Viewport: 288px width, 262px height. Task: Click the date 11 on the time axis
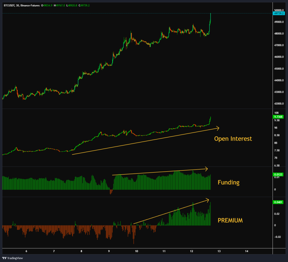coord(164,251)
